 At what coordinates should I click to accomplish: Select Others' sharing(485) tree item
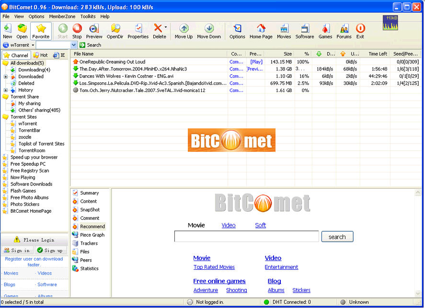click(x=39, y=110)
